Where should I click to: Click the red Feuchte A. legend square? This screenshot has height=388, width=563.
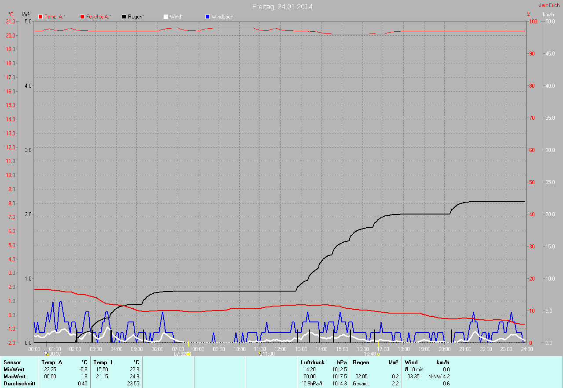(x=82, y=17)
